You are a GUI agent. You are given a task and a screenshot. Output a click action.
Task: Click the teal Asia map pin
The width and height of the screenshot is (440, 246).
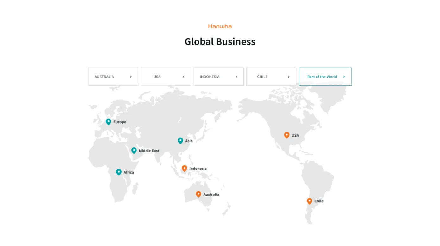pyautogui.click(x=180, y=140)
